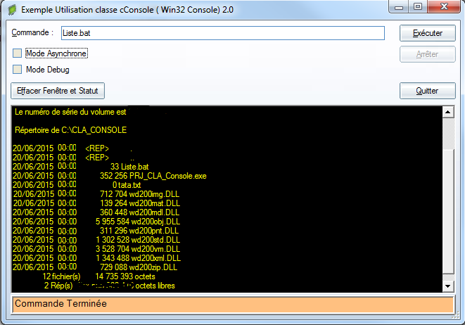Click the wd200zip.DLL row

point(95,267)
